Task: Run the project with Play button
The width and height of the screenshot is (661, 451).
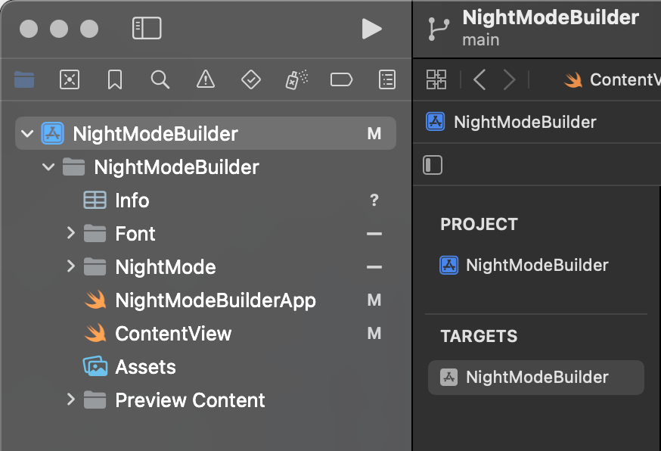Action: coord(371,29)
